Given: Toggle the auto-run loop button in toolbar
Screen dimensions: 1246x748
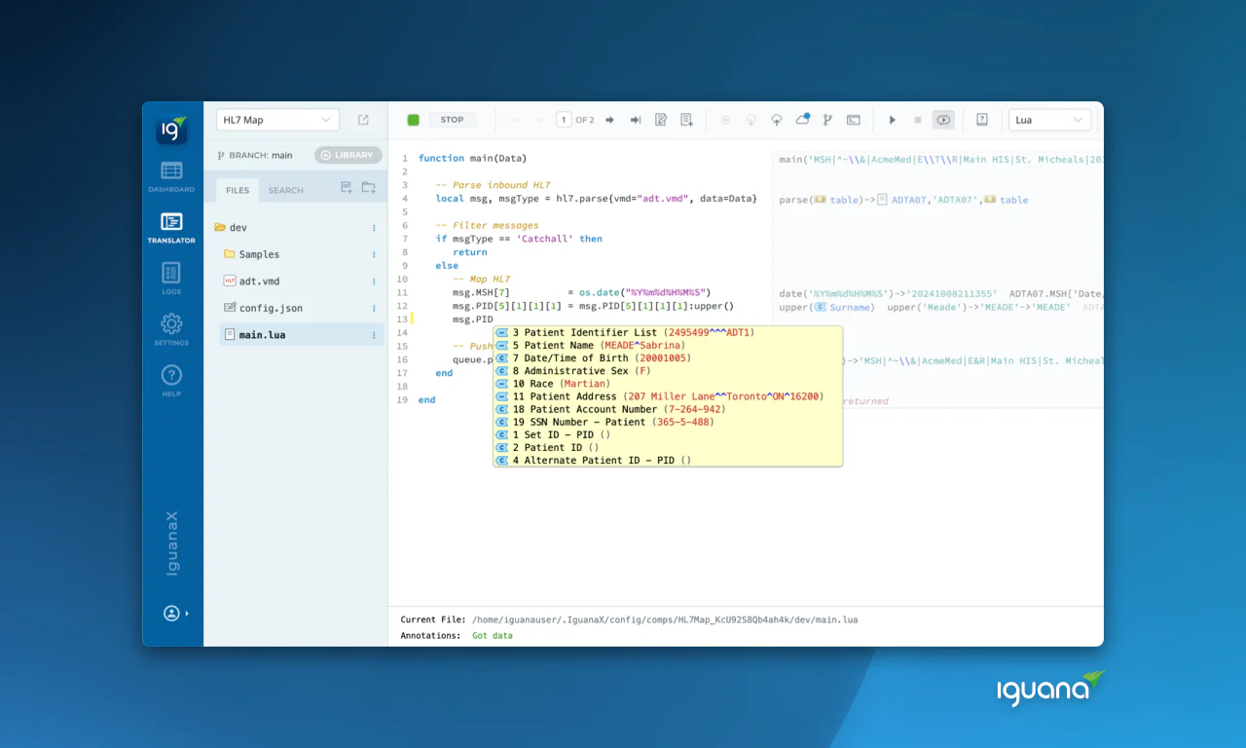Looking at the screenshot, I should coord(943,120).
